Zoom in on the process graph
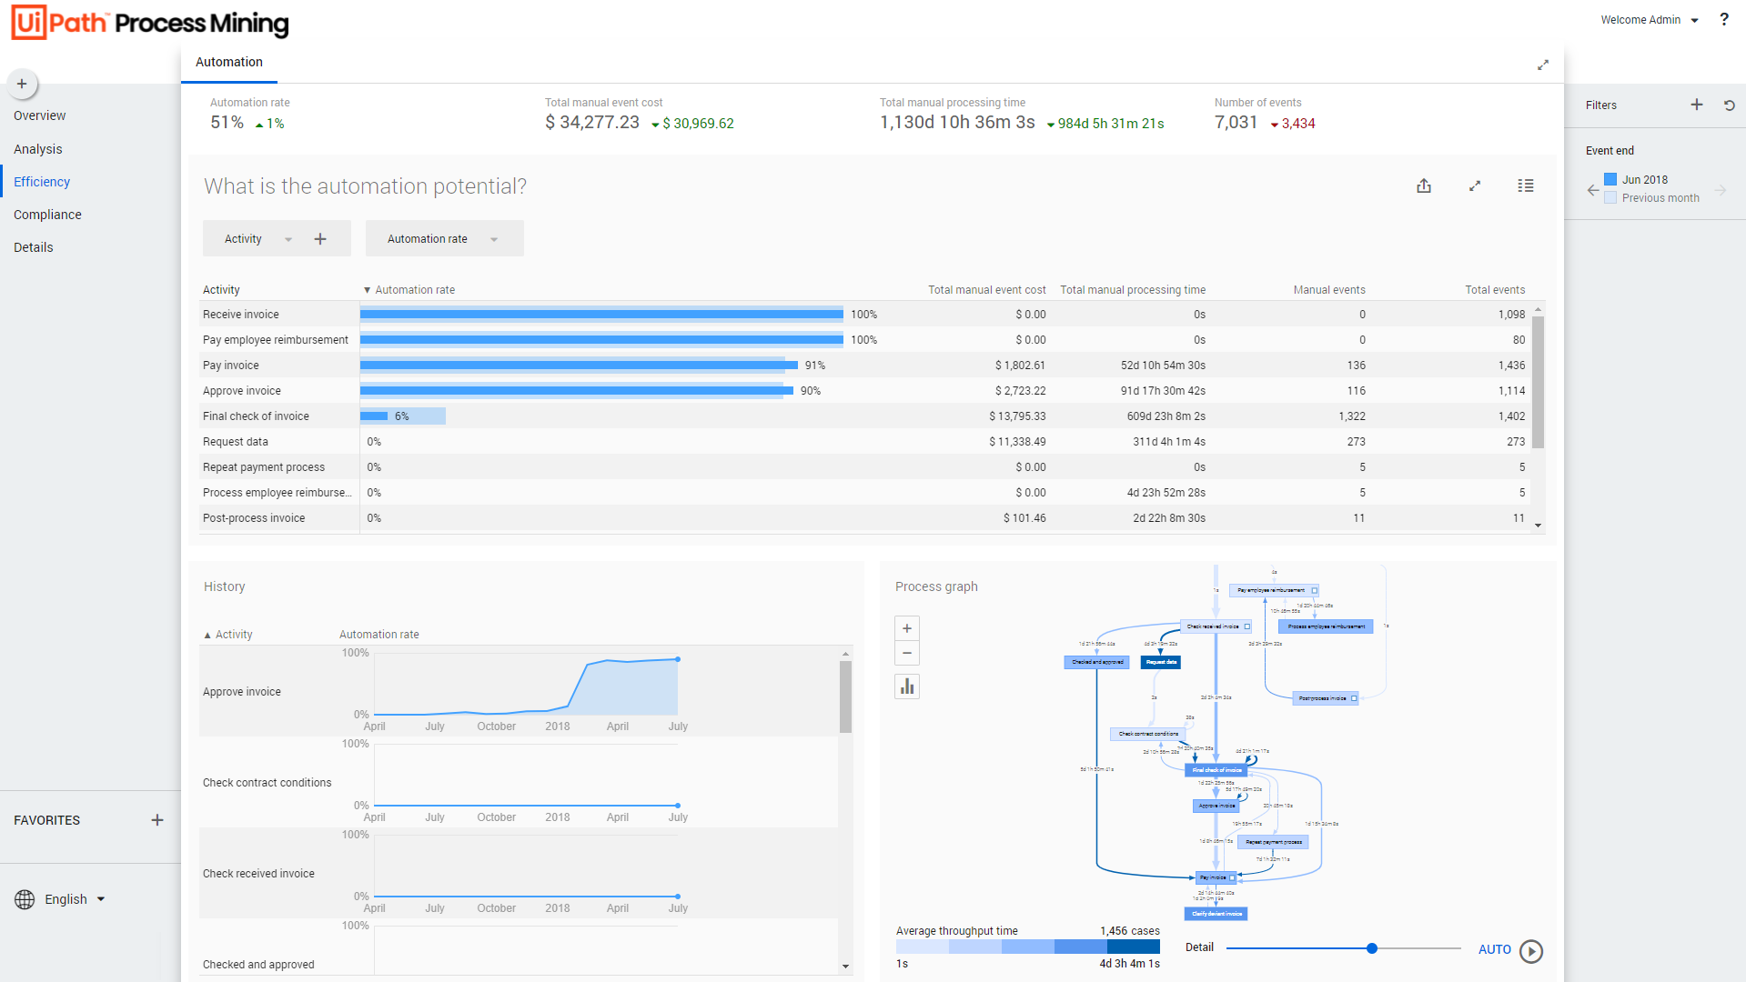The image size is (1746, 982). 907,628
